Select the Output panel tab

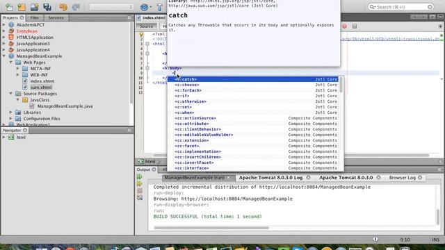pos(143,169)
